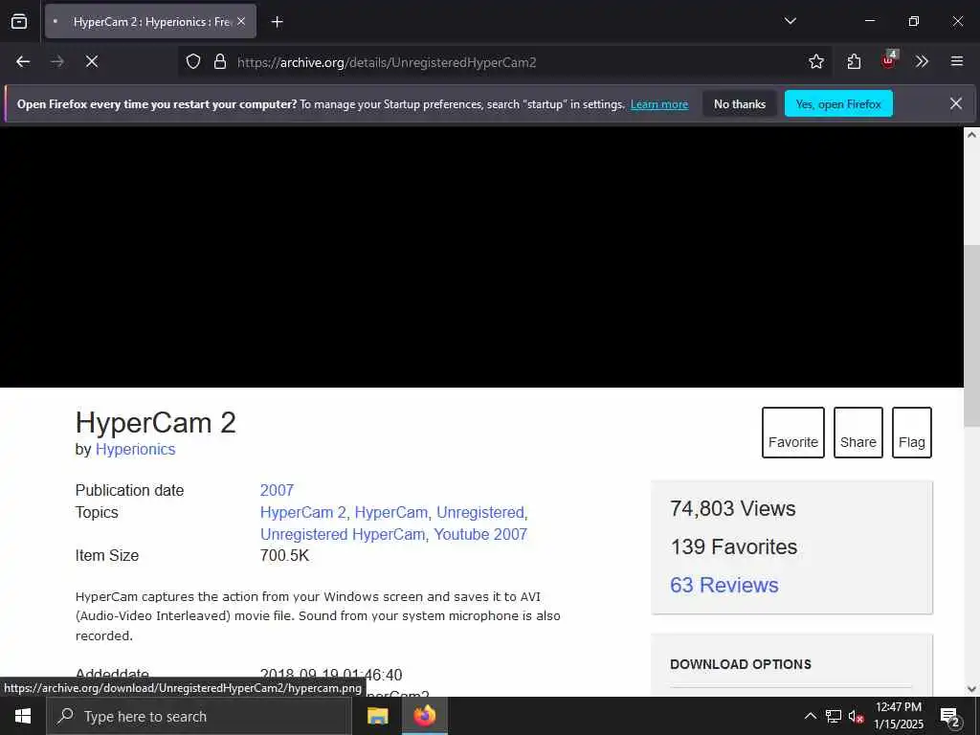
Task: Show hidden system tray icons
Action: point(810,716)
